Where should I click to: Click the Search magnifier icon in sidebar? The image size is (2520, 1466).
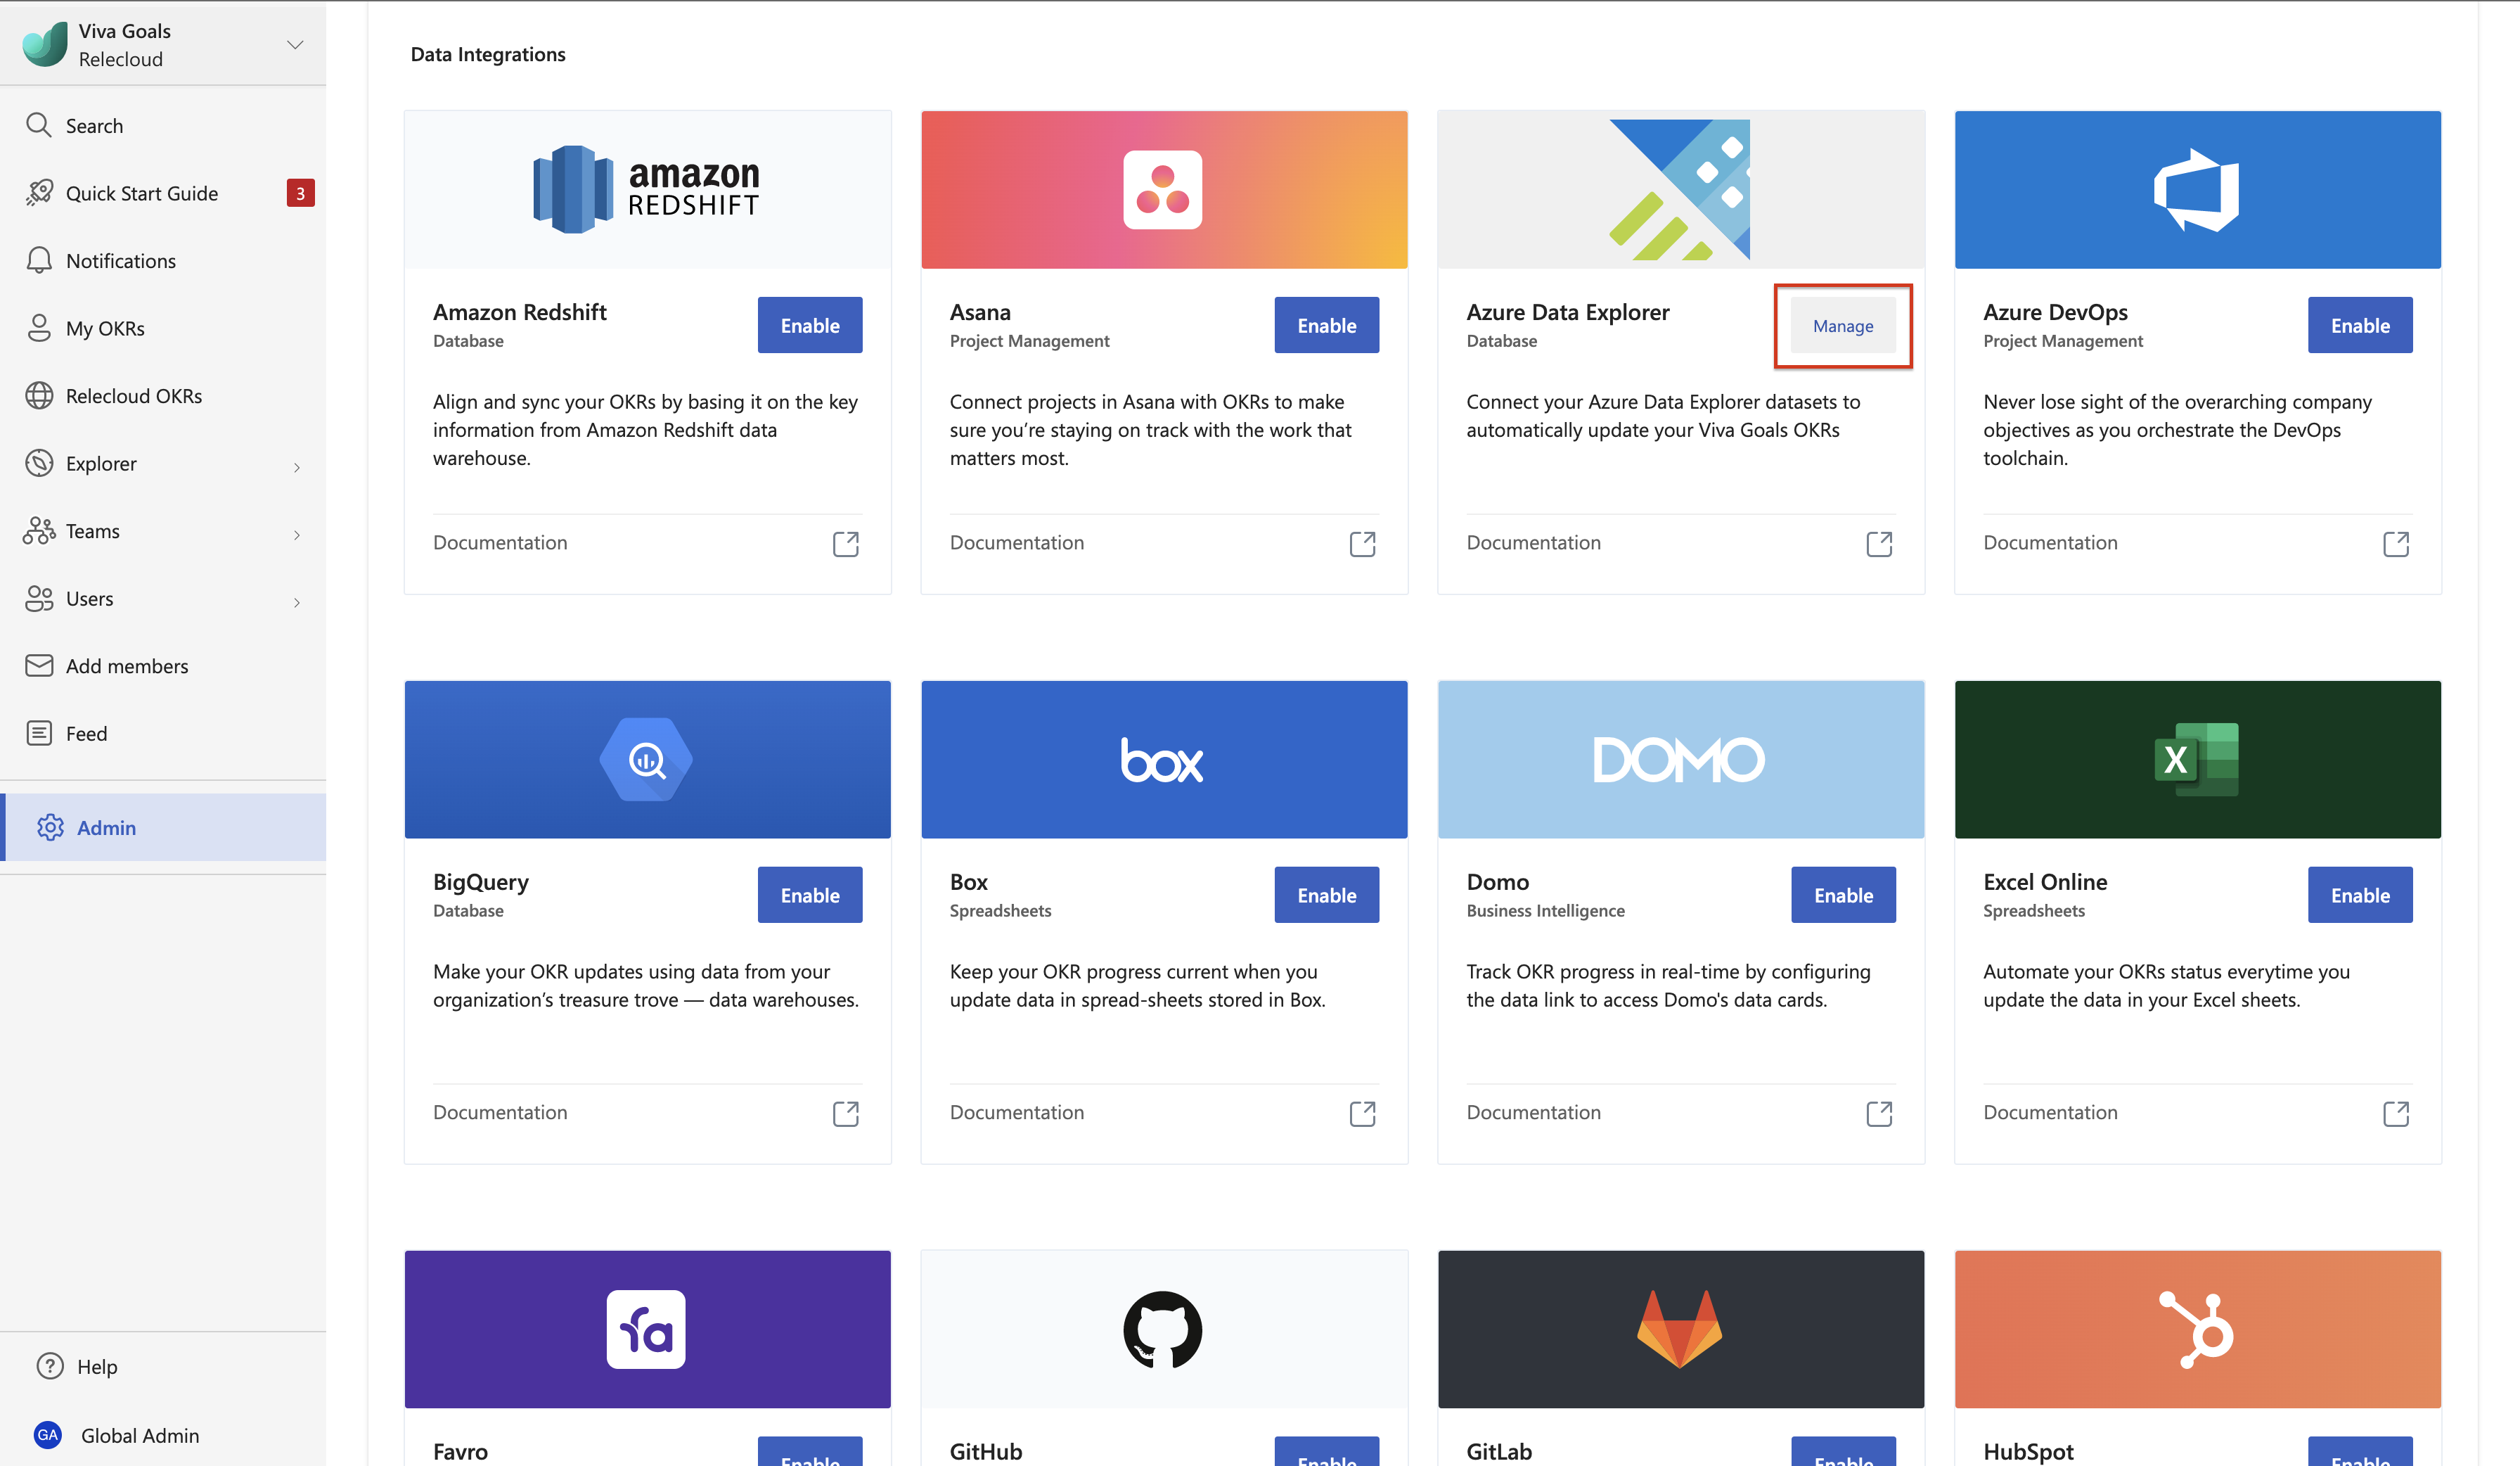(38, 125)
